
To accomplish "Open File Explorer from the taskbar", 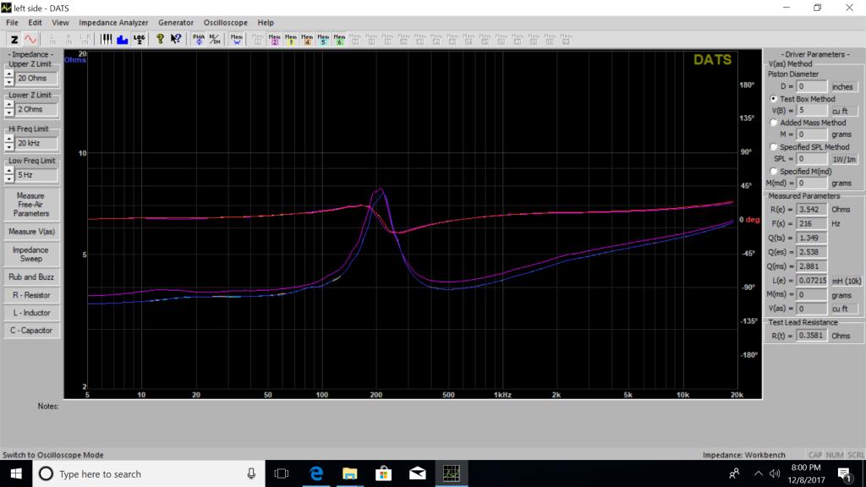I will [349, 473].
